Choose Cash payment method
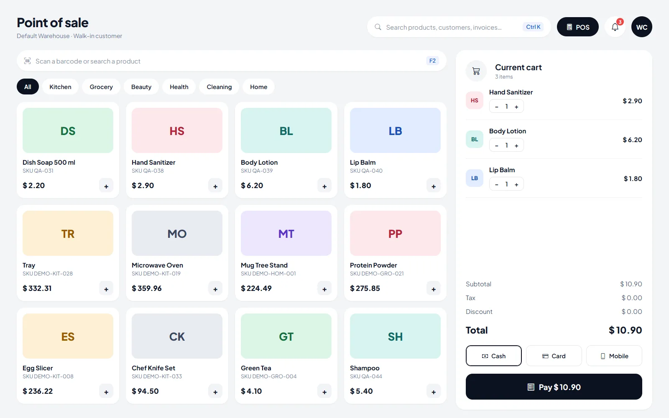The image size is (669, 418). tap(494, 356)
